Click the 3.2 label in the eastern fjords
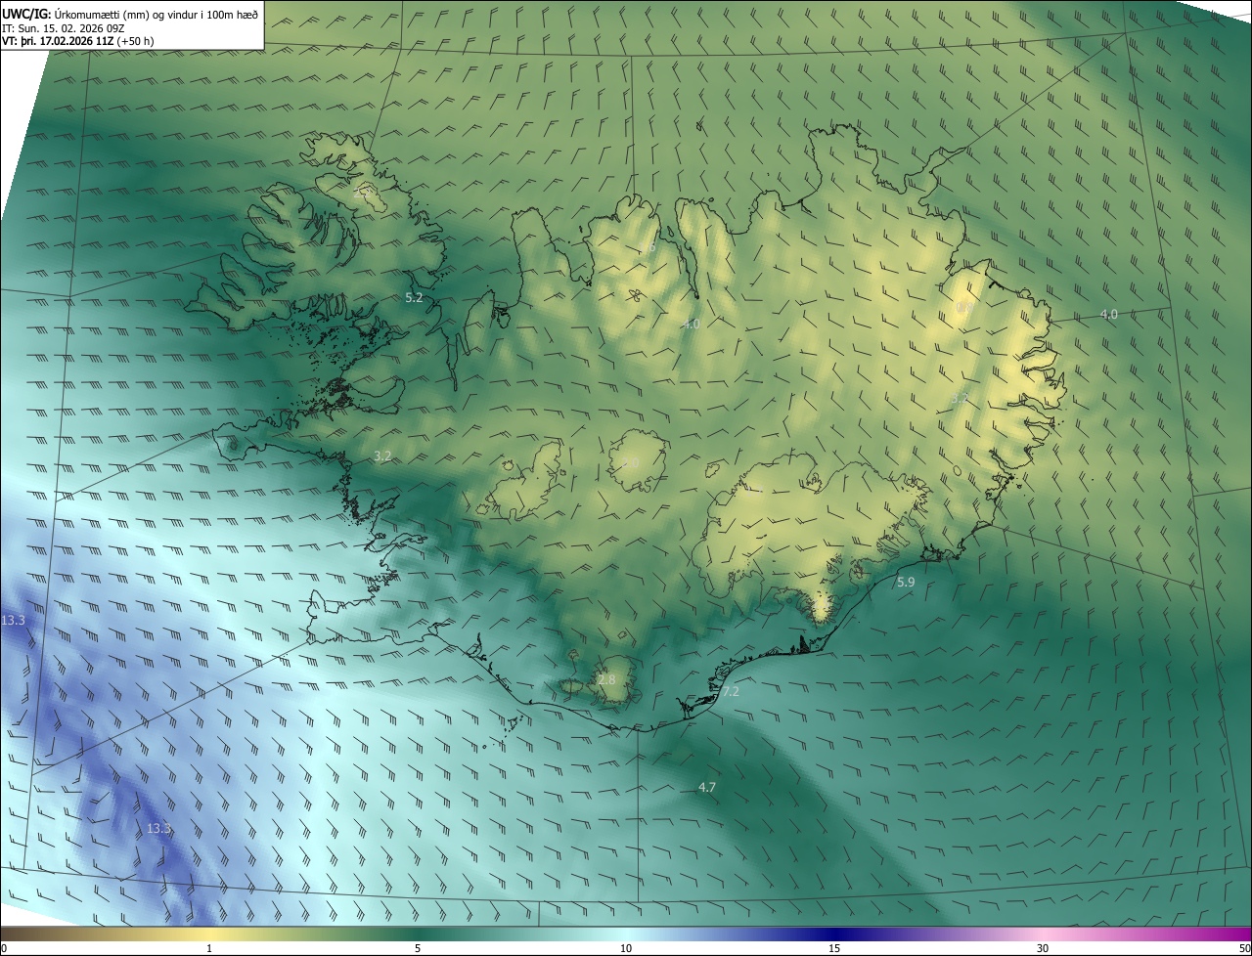This screenshot has width=1252, height=956. click(960, 398)
